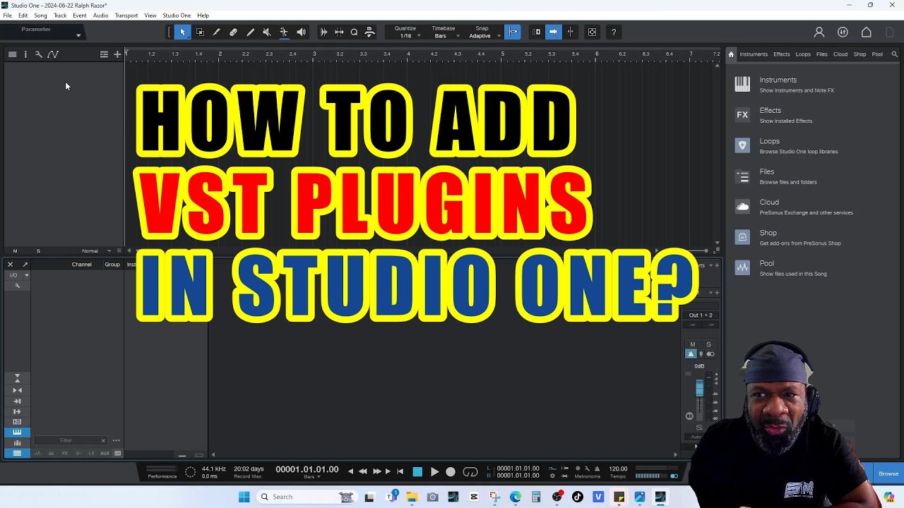This screenshot has height=508, width=904.
Task: Open the Strip Silence panel
Action: 324,32
